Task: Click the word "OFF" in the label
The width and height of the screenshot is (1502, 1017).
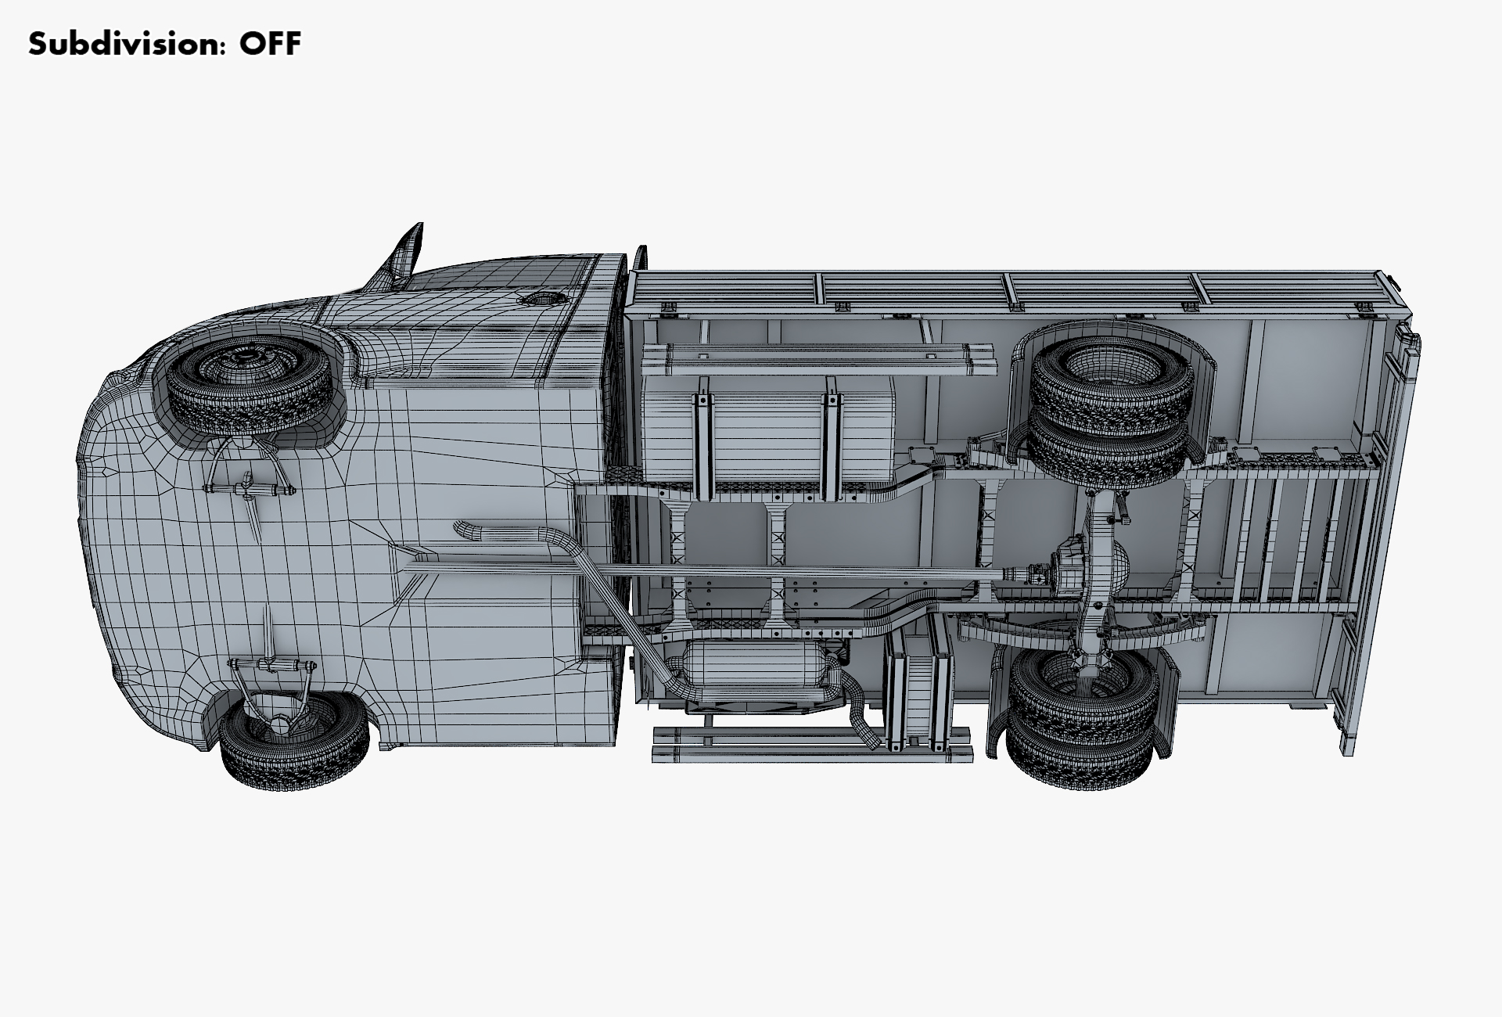Action: 270,44
